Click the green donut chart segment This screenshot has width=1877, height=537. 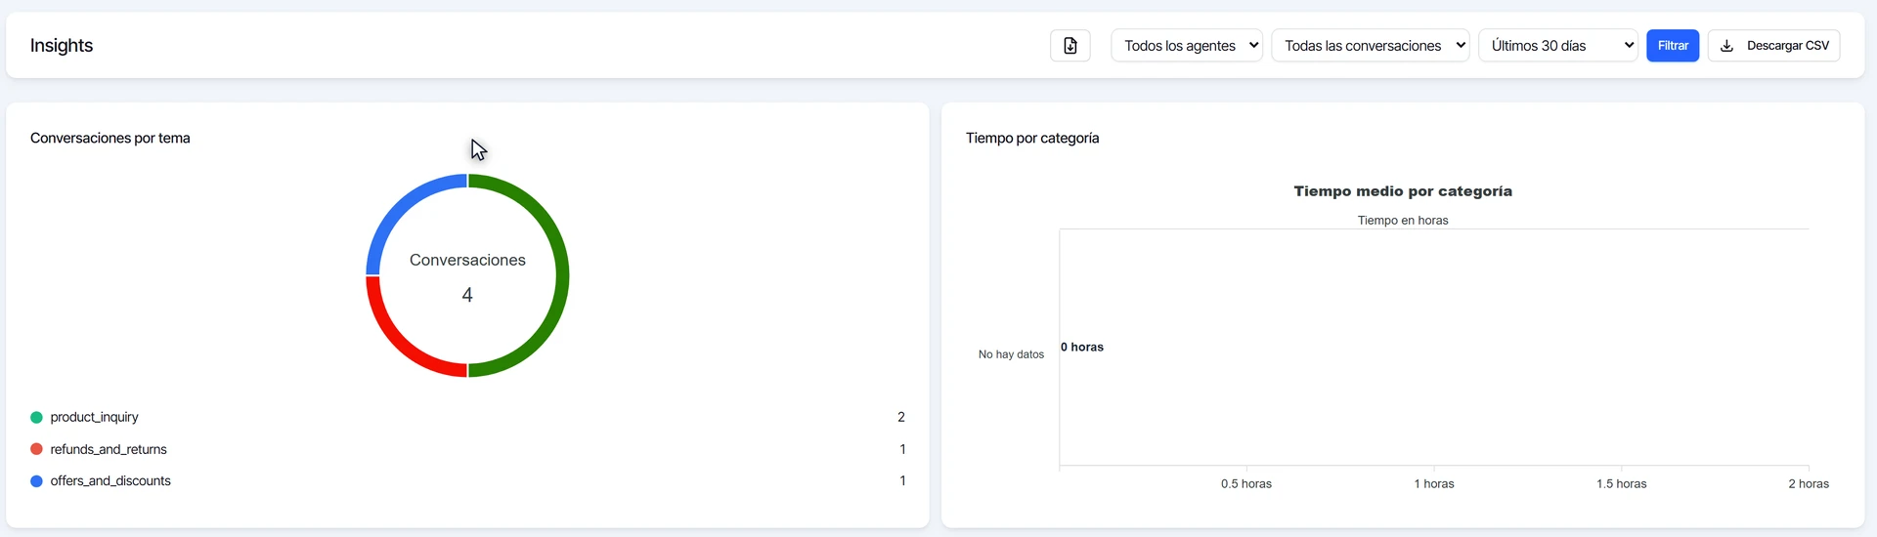click(562, 275)
